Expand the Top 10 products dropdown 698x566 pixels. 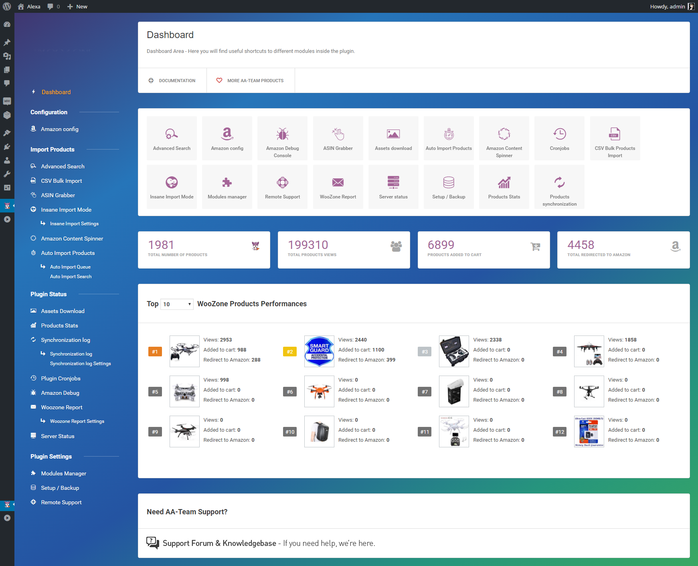[x=177, y=304]
